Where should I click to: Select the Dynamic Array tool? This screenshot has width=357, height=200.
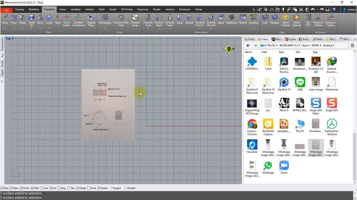tap(135, 20)
